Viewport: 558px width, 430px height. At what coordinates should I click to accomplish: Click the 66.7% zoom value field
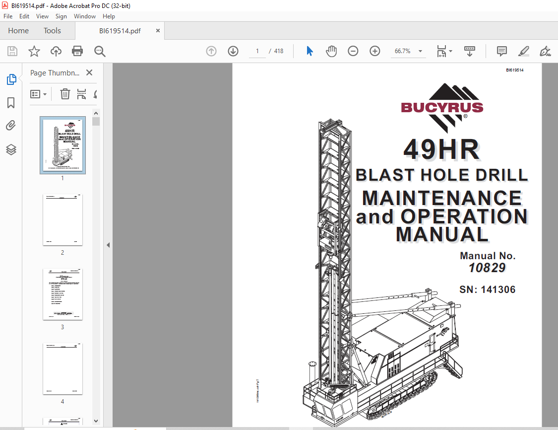tap(402, 51)
